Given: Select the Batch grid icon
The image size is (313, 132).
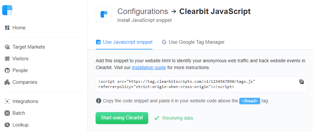Looking at the screenshot, I should click(7, 113).
